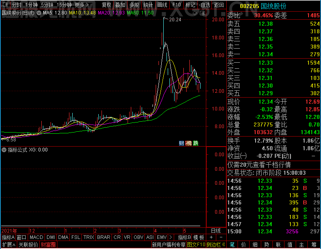Open the 复权 adjustment option

click(x=106, y=5)
